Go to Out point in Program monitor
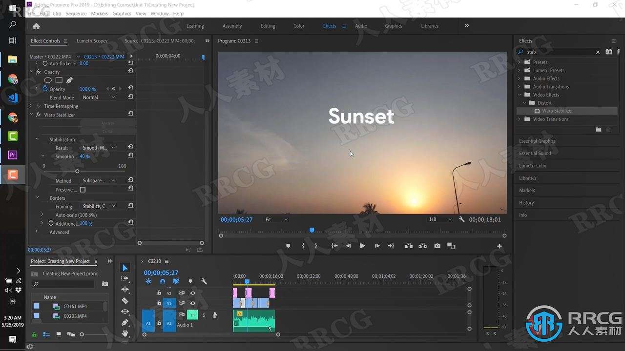 (x=391, y=246)
